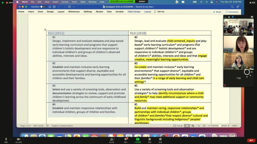257x144 pixels.
Task: Click the green share screen icon
Action: click(138, 139)
